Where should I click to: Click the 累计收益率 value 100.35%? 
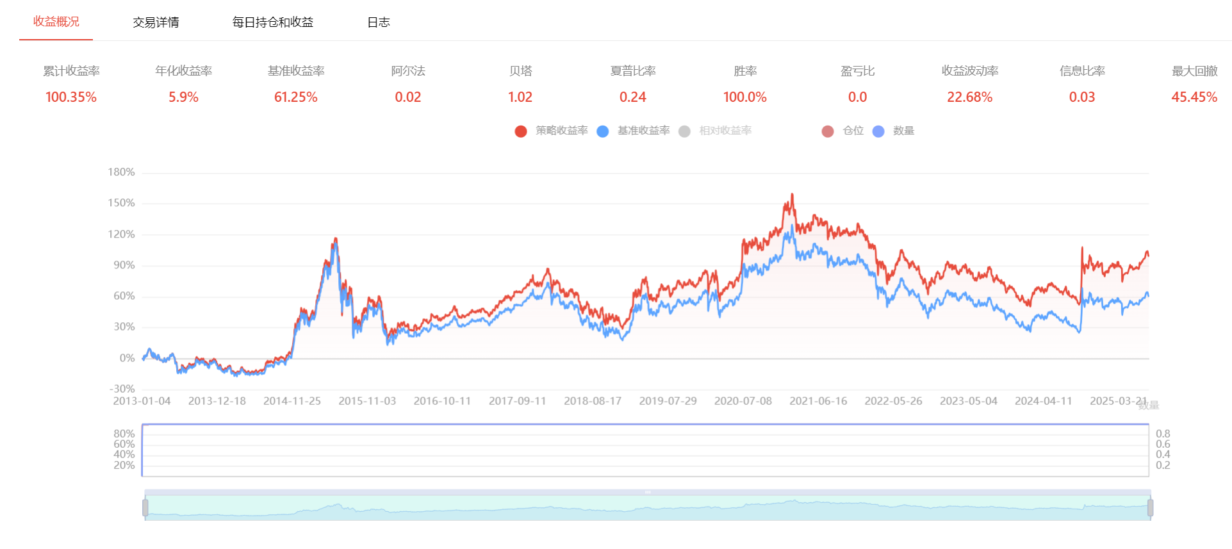71,97
